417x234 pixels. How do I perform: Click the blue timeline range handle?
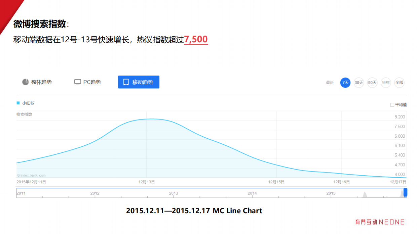pos(405,192)
